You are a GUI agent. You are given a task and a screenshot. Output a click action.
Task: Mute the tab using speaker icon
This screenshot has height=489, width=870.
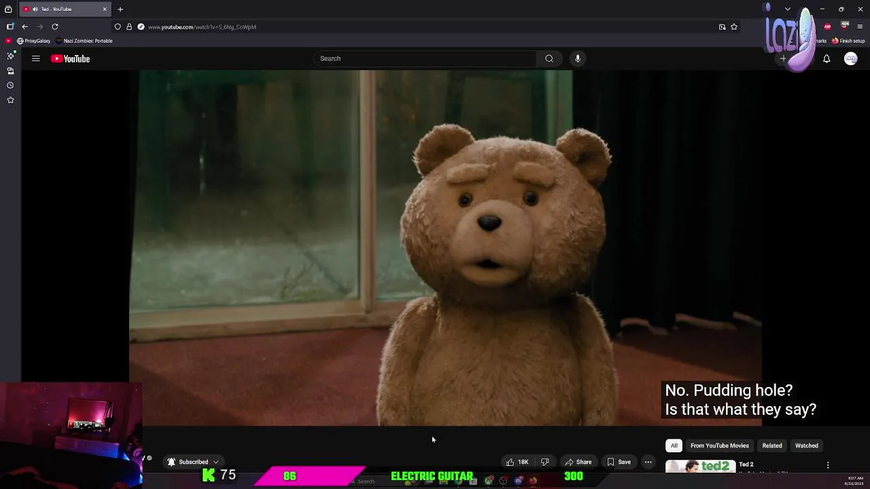coord(35,9)
